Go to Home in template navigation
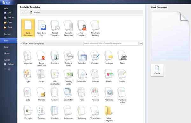The width and height of the screenshot is (191, 123). (35, 12)
